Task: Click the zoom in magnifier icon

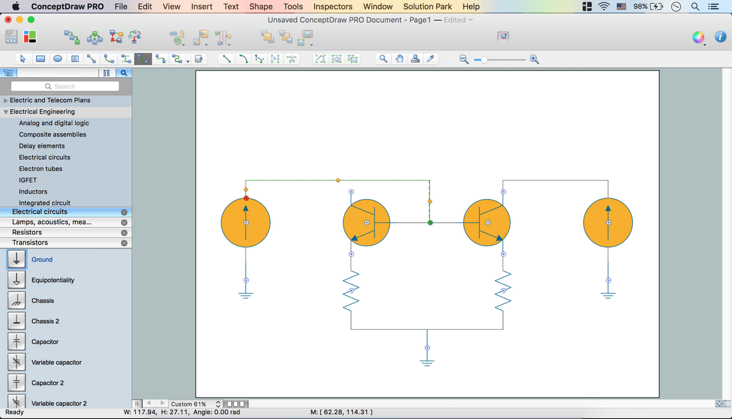Action: pyautogui.click(x=534, y=60)
